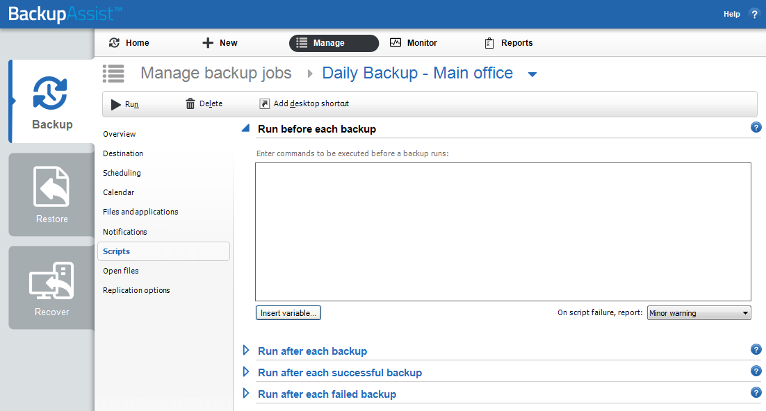766x411 pixels.
Task: Click the Help question mark icon in header
Action: pos(754,14)
